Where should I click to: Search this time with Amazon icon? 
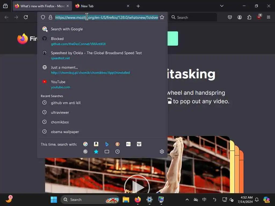point(96,144)
